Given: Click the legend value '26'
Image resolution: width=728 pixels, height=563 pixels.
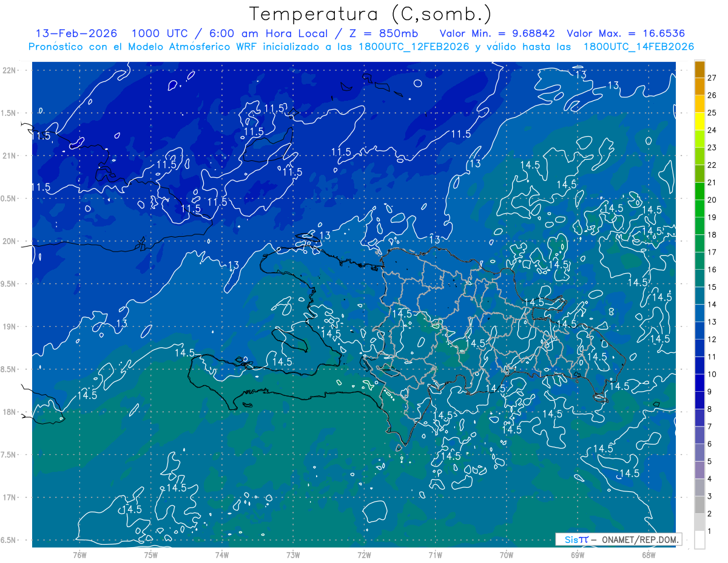Looking at the screenshot, I should (x=712, y=95).
